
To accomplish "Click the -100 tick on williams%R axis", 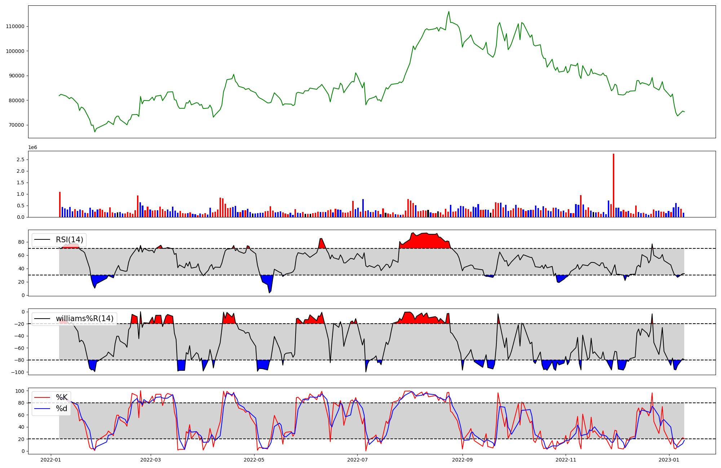I will (18, 372).
